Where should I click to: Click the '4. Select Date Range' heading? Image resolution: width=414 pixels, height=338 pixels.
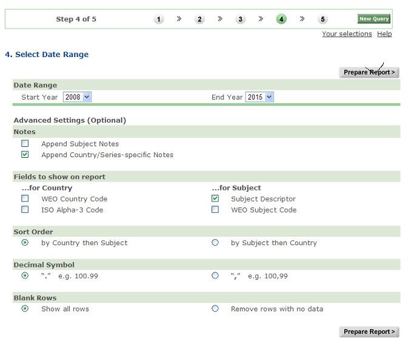[x=47, y=55]
